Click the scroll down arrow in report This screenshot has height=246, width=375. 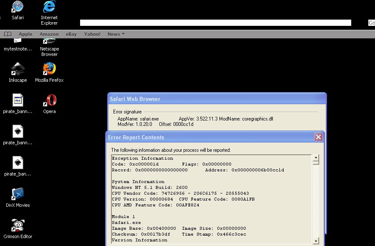(x=316, y=241)
